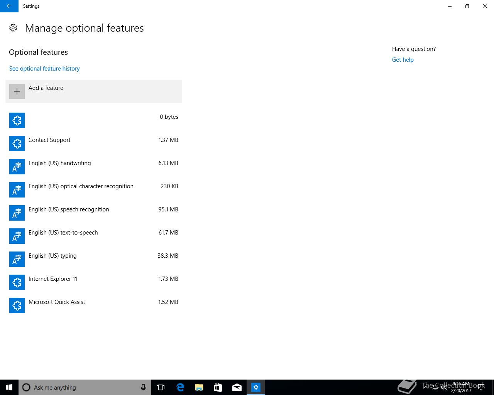Click the gear icon beside Manage optional features
This screenshot has height=395, width=494.
[x=13, y=28]
